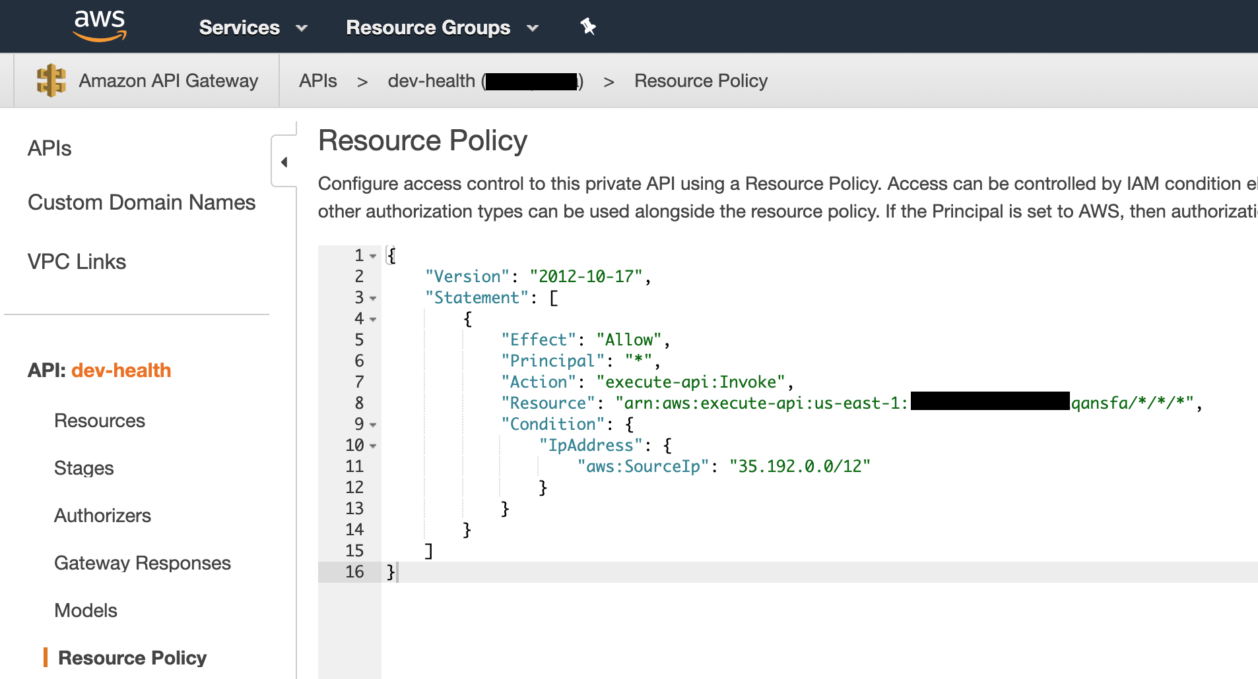Open the Resource Groups dropdown
The height and width of the screenshot is (679, 1258).
pos(442,28)
